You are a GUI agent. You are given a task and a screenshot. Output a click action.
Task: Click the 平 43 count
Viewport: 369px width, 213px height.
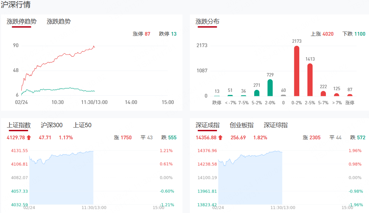tap(146, 138)
